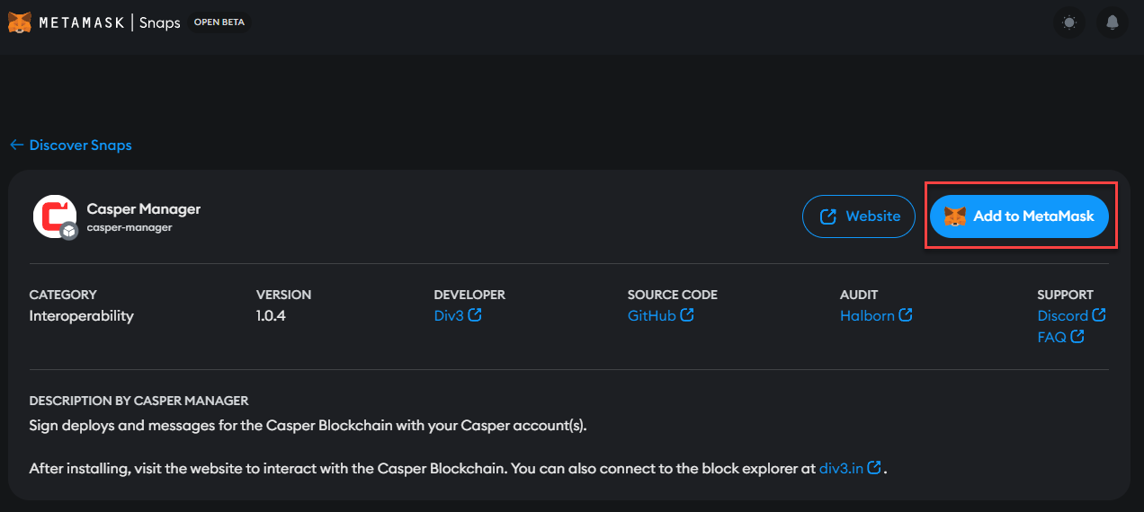Screen dimensions: 1144x512
Task: Open the notifications bell
Action: coord(1113,22)
